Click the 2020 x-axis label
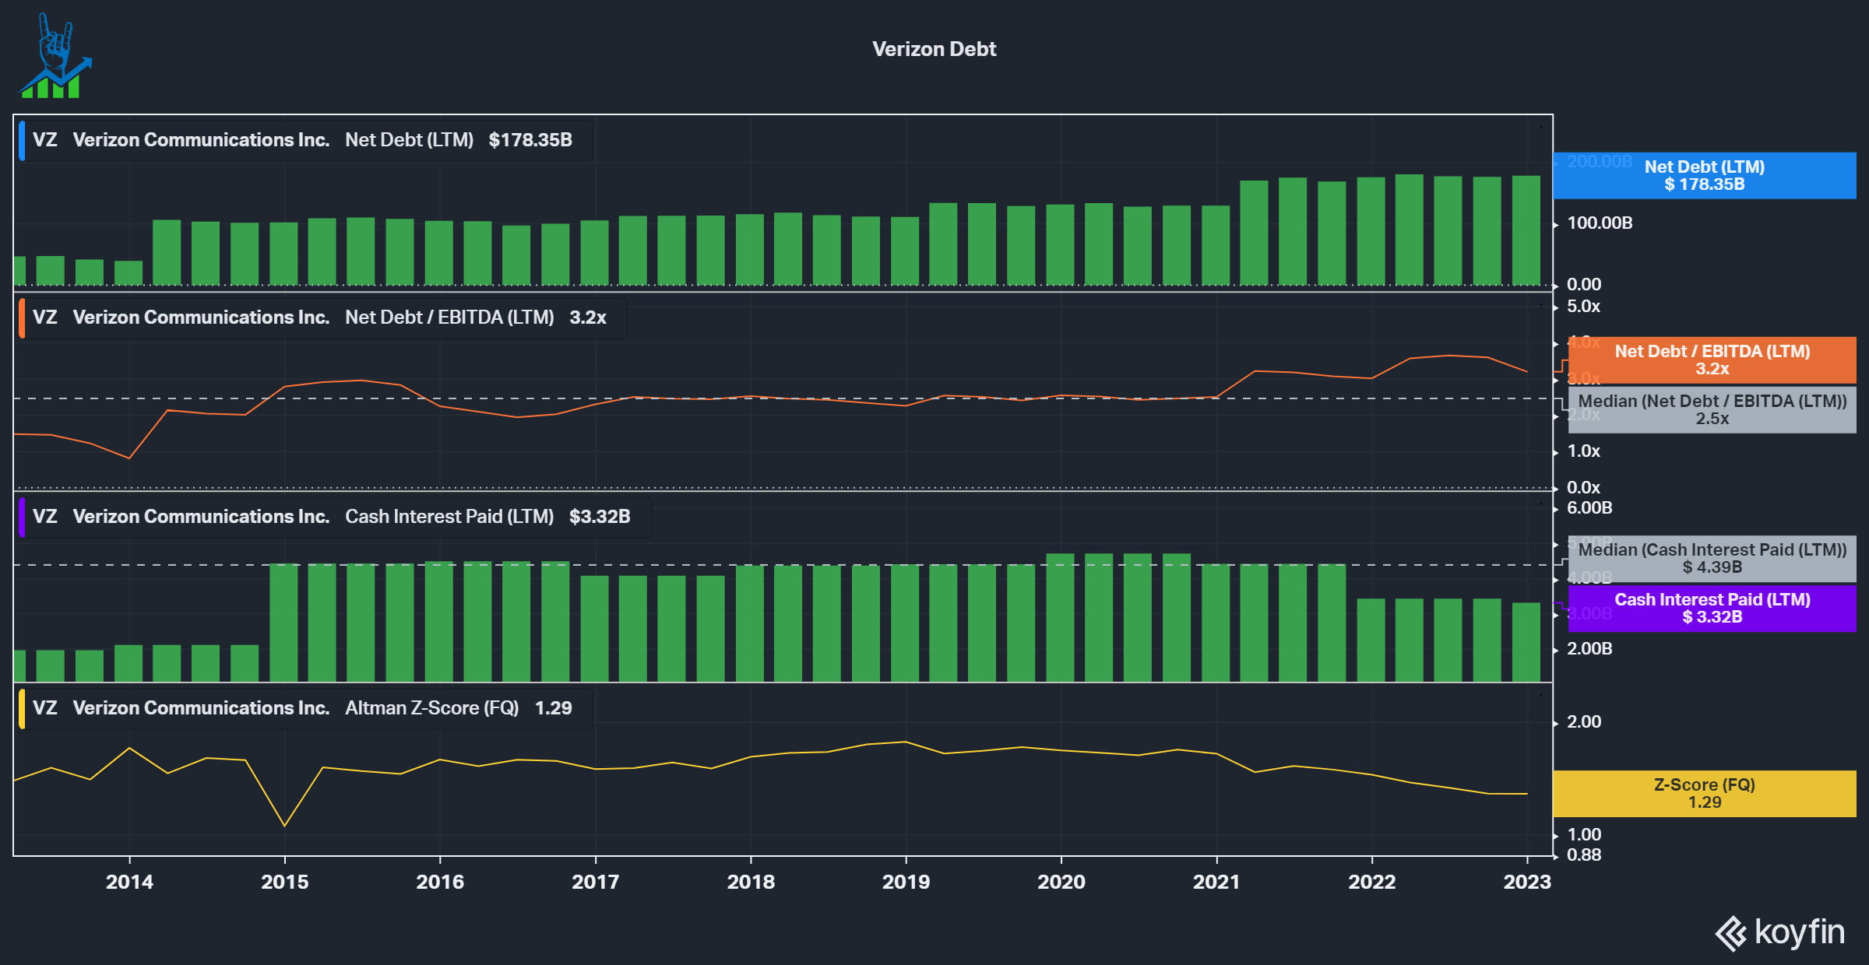1869x965 pixels. coord(1061,882)
